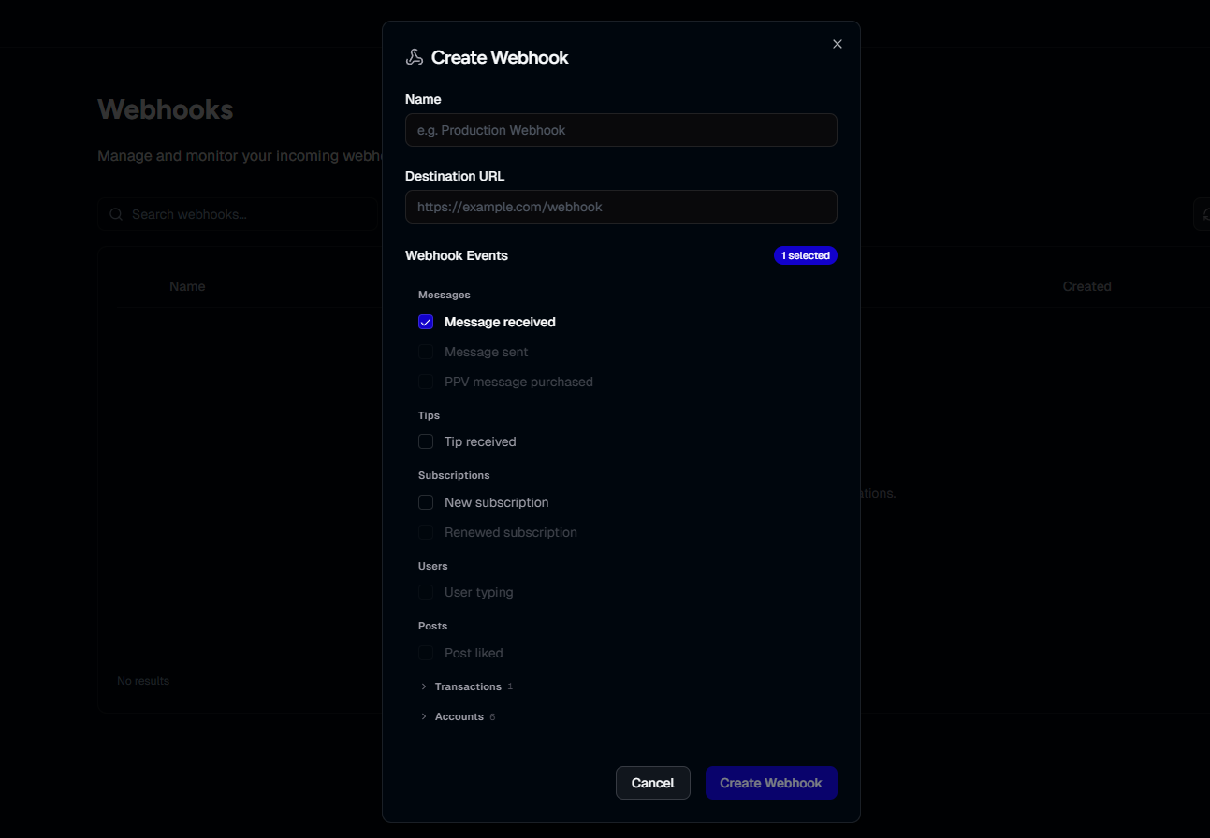1210x838 pixels.
Task: Click the Destination URL input field
Action: [x=620, y=207]
